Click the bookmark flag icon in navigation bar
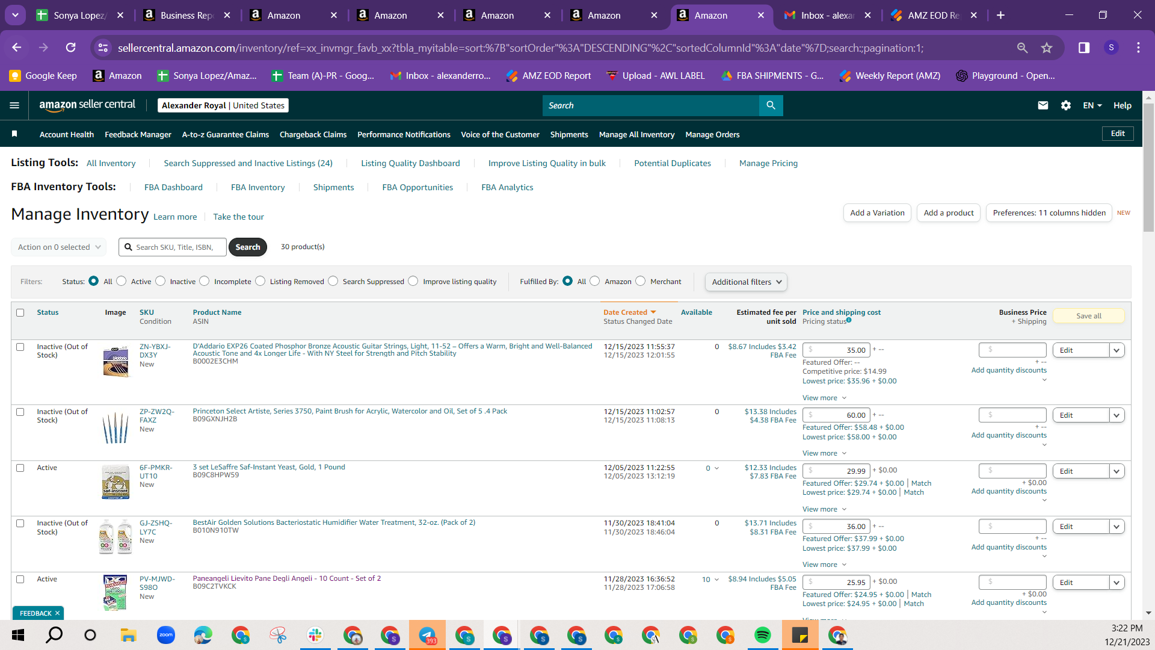Viewport: 1155px width, 650px height. coord(14,134)
